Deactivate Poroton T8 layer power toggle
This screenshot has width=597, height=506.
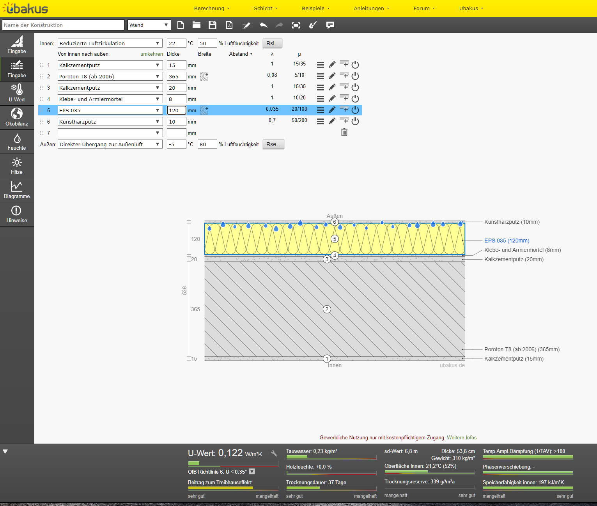coord(355,76)
